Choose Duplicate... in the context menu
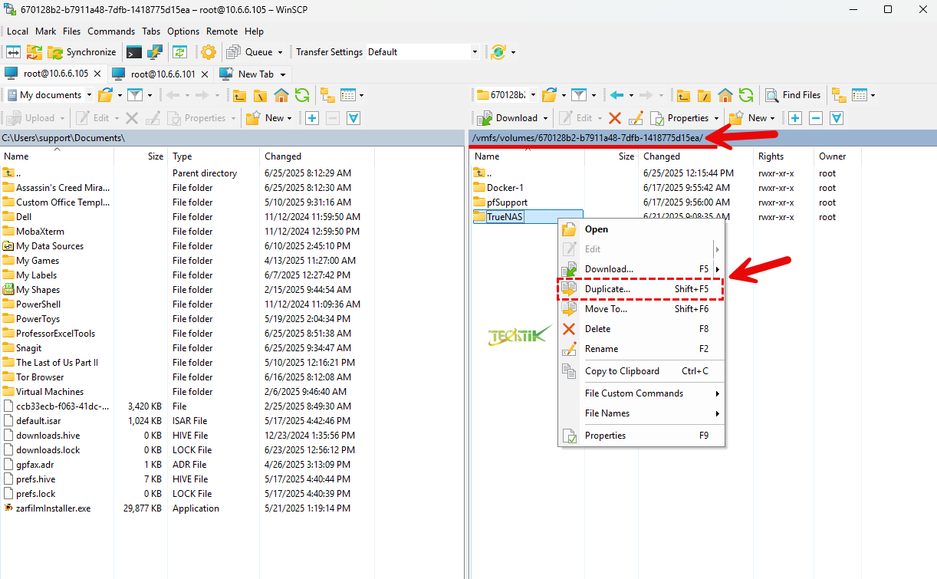Screen dimensions: 937x579 [641, 289]
